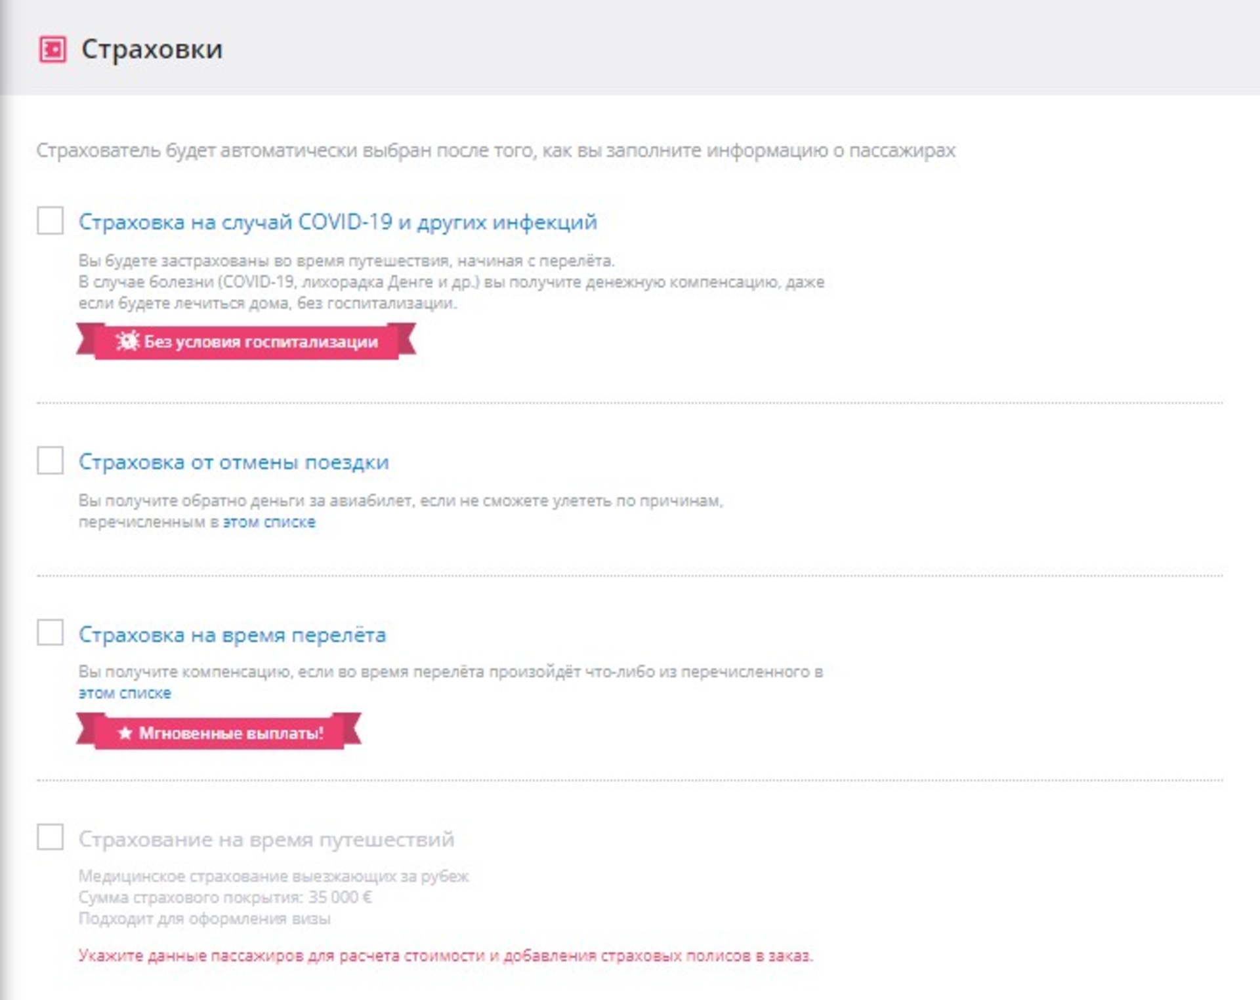Toggle the travel-period insurance checkbox

tap(50, 837)
